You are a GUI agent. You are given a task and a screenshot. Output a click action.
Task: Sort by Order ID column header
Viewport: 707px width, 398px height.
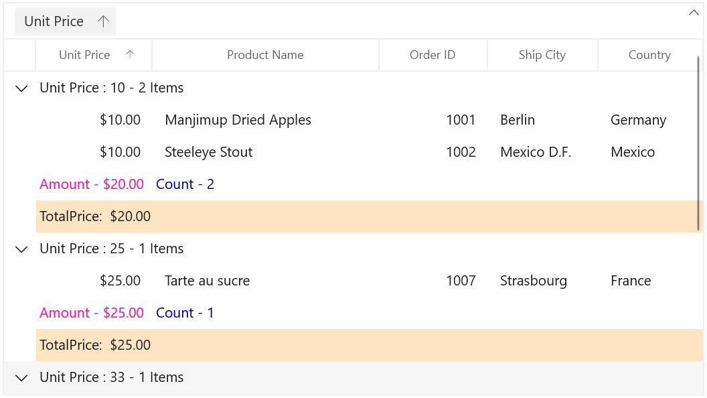point(433,55)
